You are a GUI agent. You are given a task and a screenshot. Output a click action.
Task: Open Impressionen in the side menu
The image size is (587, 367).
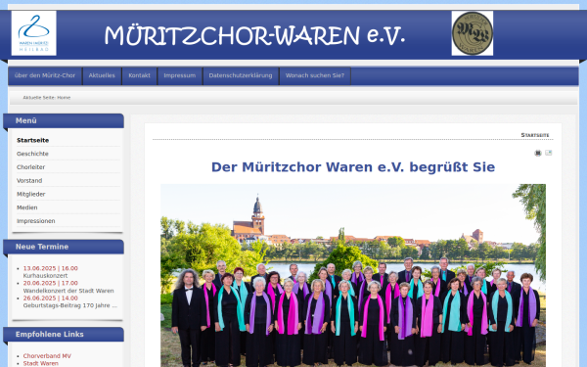coord(36,221)
